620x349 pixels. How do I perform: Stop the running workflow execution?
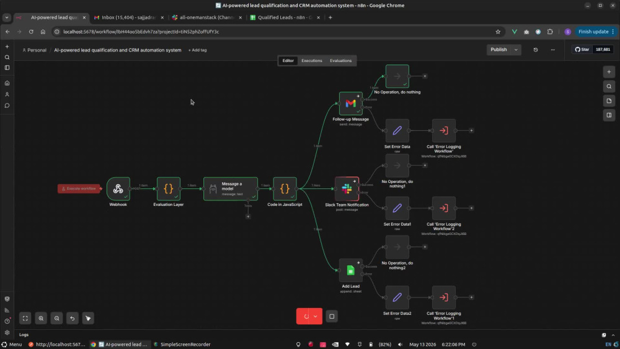332,316
